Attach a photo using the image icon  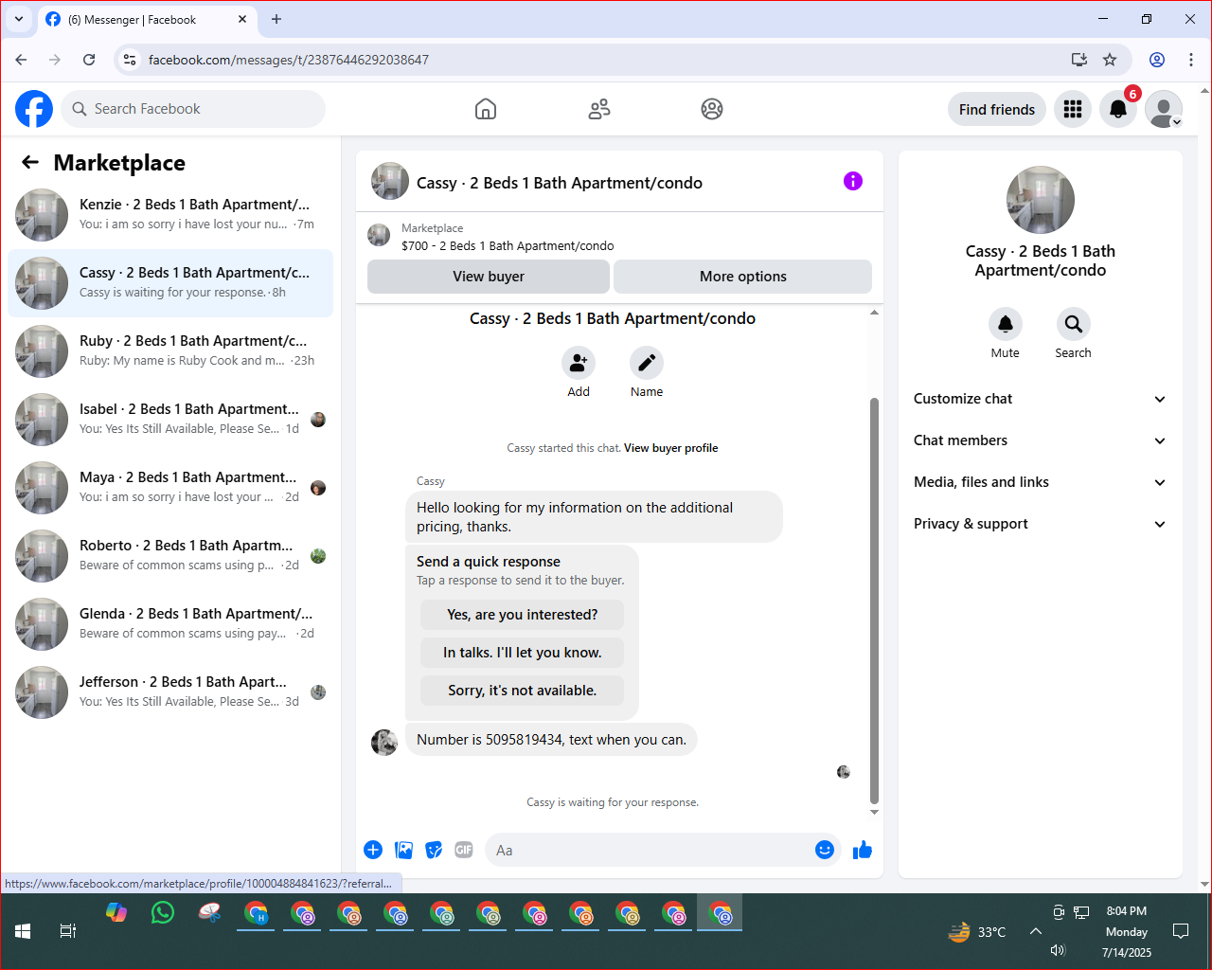click(x=403, y=850)
